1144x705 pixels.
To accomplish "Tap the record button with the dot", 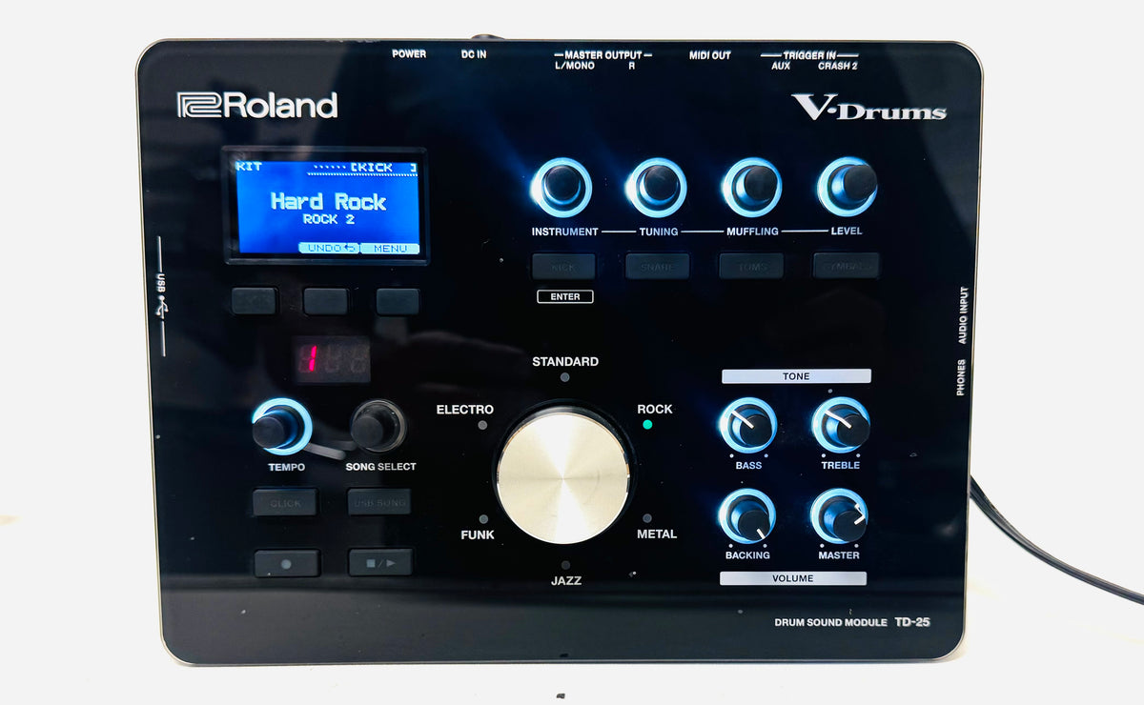I will tap(287, 563).
